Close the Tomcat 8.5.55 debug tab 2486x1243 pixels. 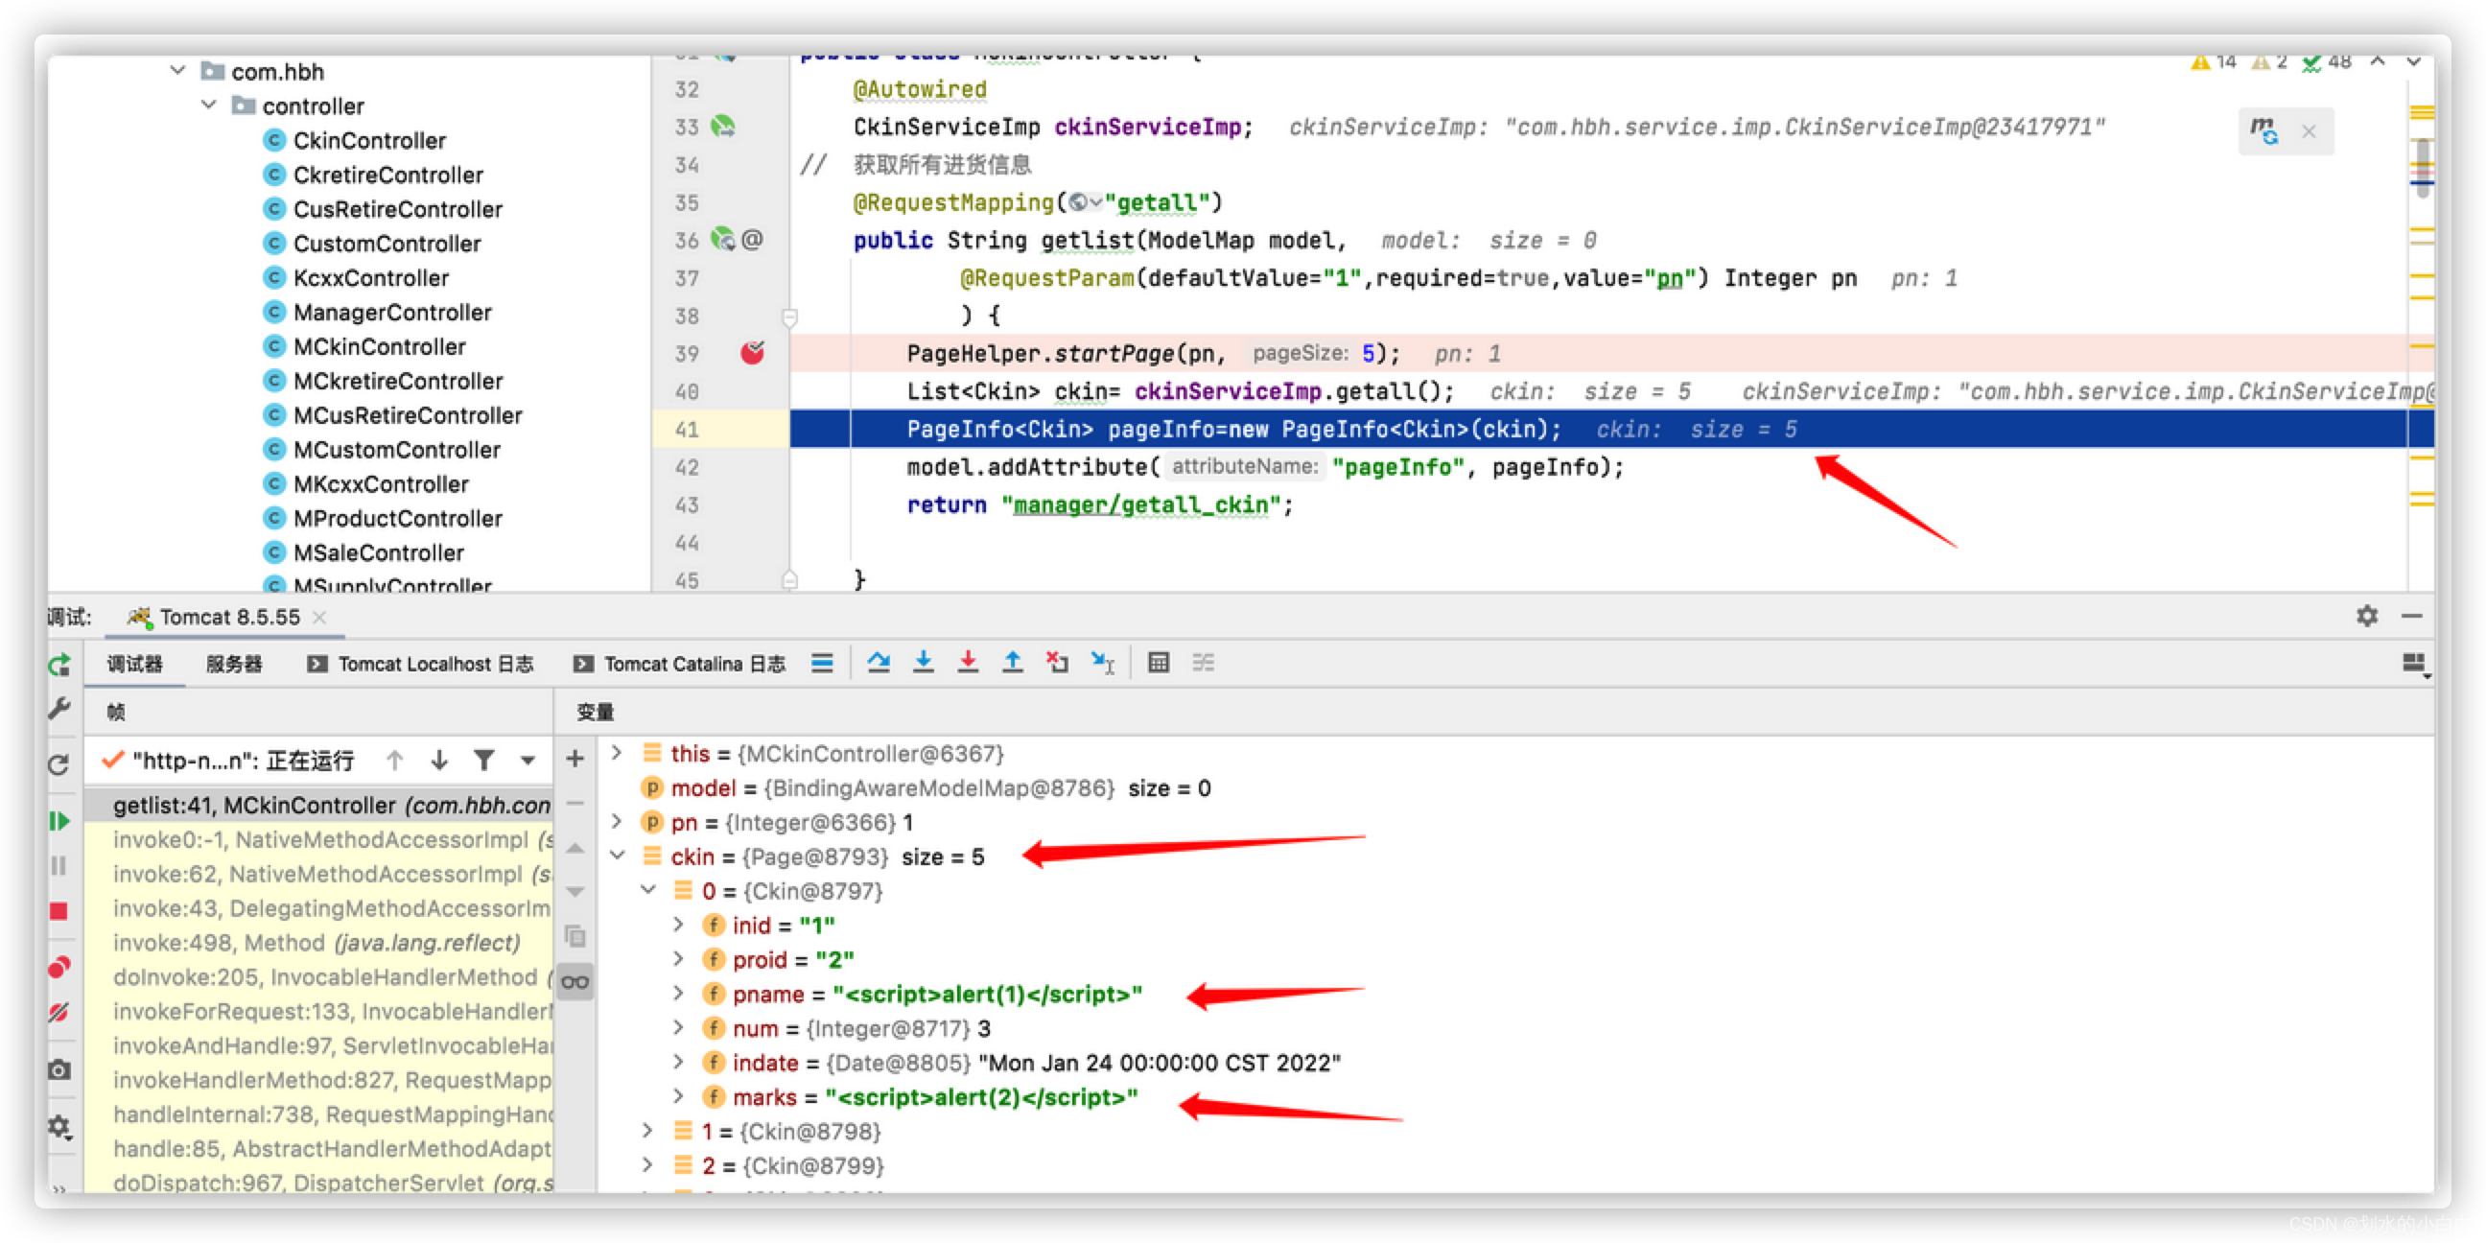click(x=319, y=617)
